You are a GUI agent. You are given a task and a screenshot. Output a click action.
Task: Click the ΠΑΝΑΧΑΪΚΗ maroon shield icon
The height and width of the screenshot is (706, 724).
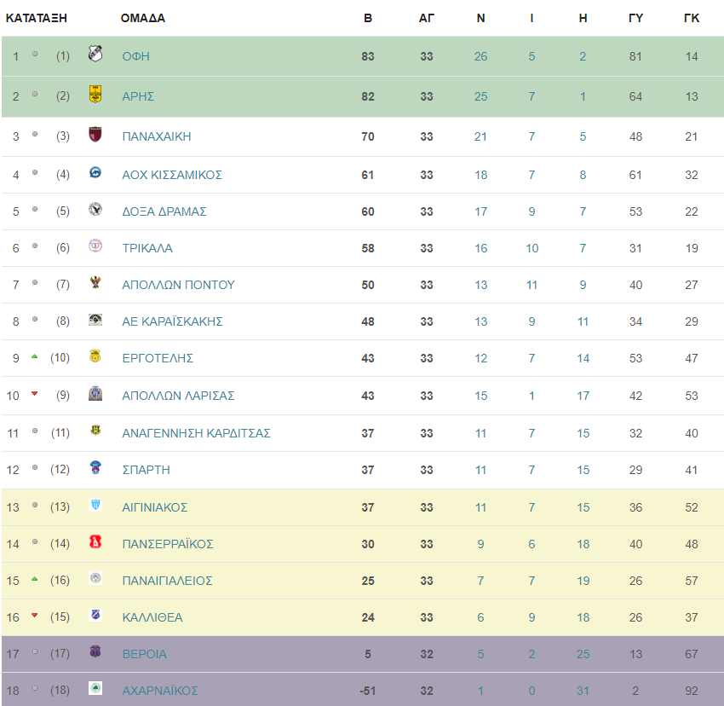coord(95,134)
